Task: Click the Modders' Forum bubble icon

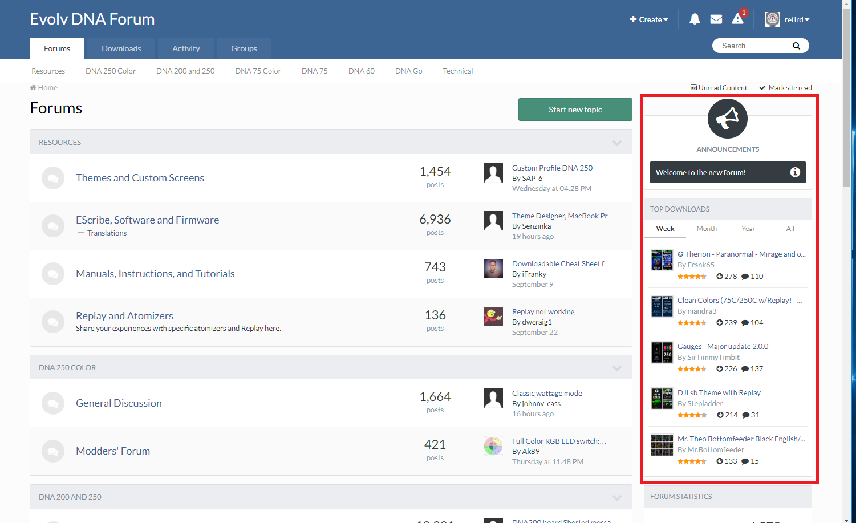Action: (x=53, y=451)
